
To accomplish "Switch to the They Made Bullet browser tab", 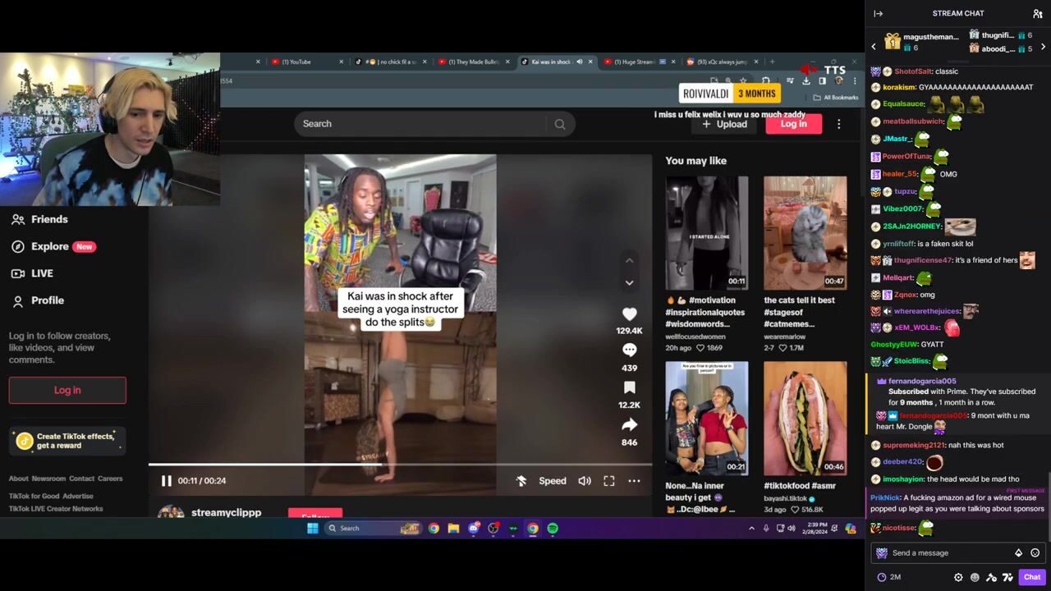I will (472, 62).
